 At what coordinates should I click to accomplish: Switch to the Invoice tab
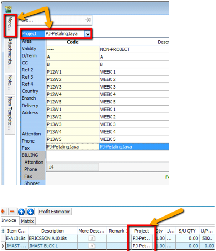point(9,220)
